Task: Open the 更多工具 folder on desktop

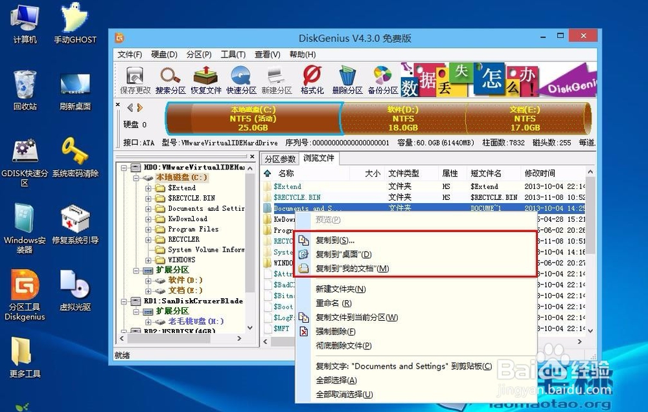Action: 25,357
